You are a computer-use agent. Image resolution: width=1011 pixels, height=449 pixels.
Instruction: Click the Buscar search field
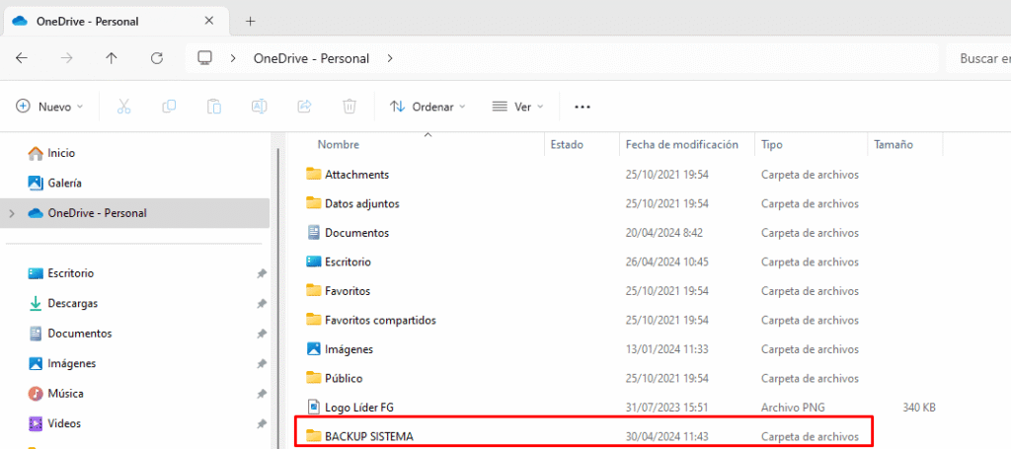(977, 58)
